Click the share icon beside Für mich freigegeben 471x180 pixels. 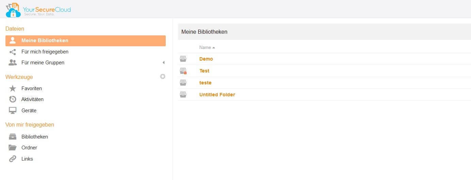tap(13, 52)
